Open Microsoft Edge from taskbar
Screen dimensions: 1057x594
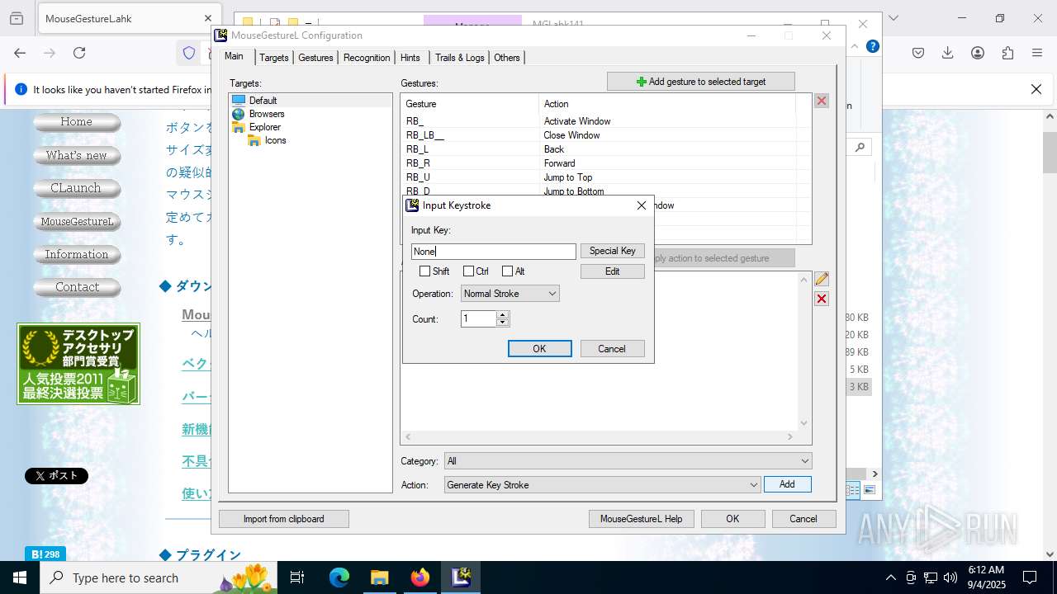coord(339,577)
